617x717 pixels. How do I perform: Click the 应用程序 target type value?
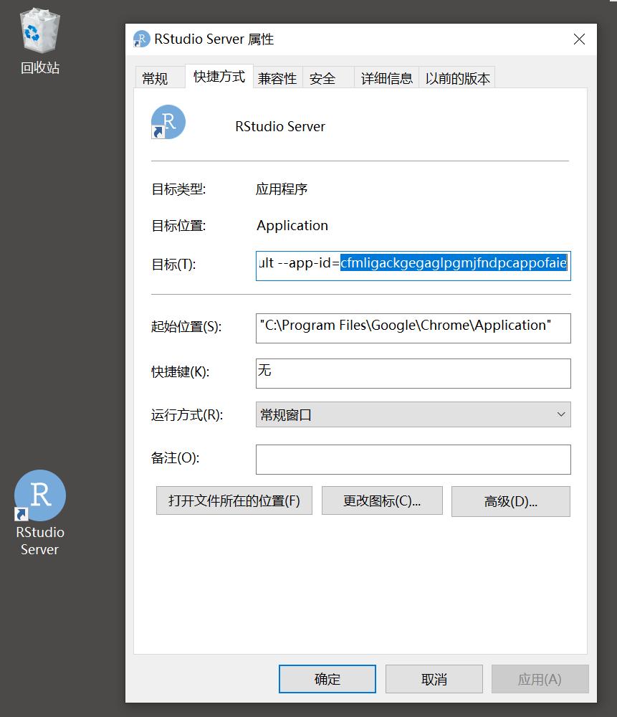(x=282, y=189)
